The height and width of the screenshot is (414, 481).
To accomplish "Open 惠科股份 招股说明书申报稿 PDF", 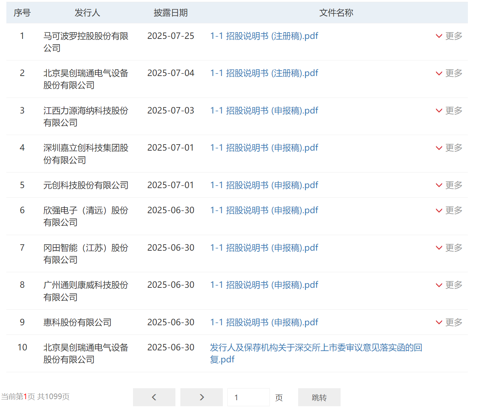I will point(264,322).
